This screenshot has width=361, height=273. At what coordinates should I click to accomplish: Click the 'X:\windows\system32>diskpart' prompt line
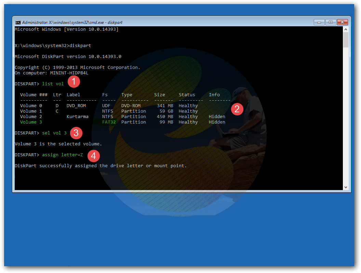click(x=53, y=46)
